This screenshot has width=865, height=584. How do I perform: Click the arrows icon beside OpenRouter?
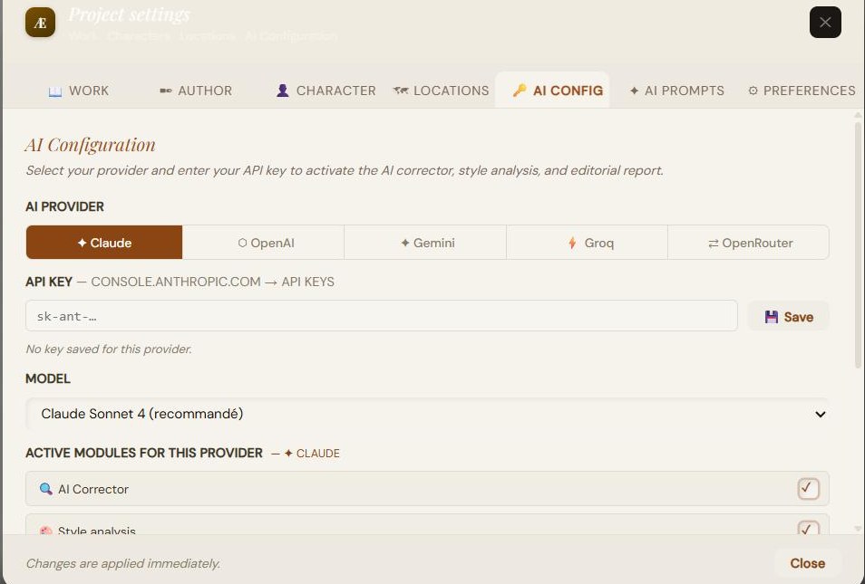(x=714, y=243)
